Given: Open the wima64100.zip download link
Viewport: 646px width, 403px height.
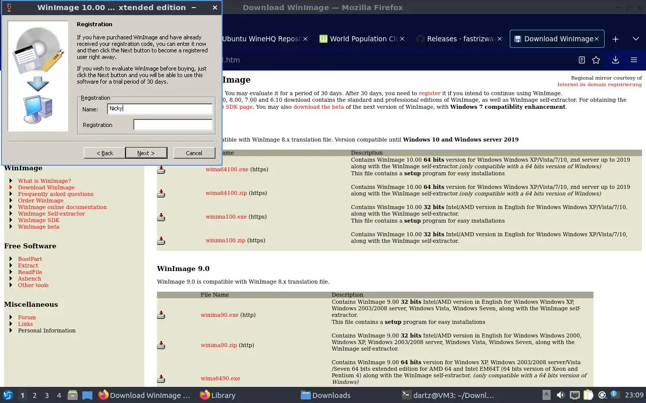Looking at the screenshot, I should (x=226, y=193).
